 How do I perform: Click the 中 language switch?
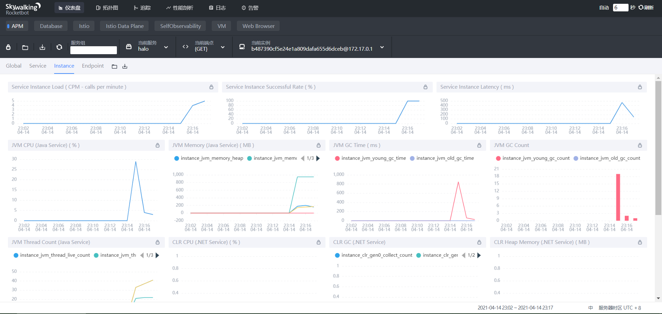pyautogui.click(x=591, y=308)
